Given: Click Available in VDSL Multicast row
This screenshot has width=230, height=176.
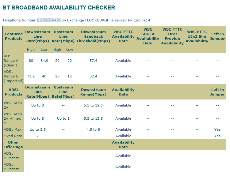Looking at the screenshot, I should 123,156.
